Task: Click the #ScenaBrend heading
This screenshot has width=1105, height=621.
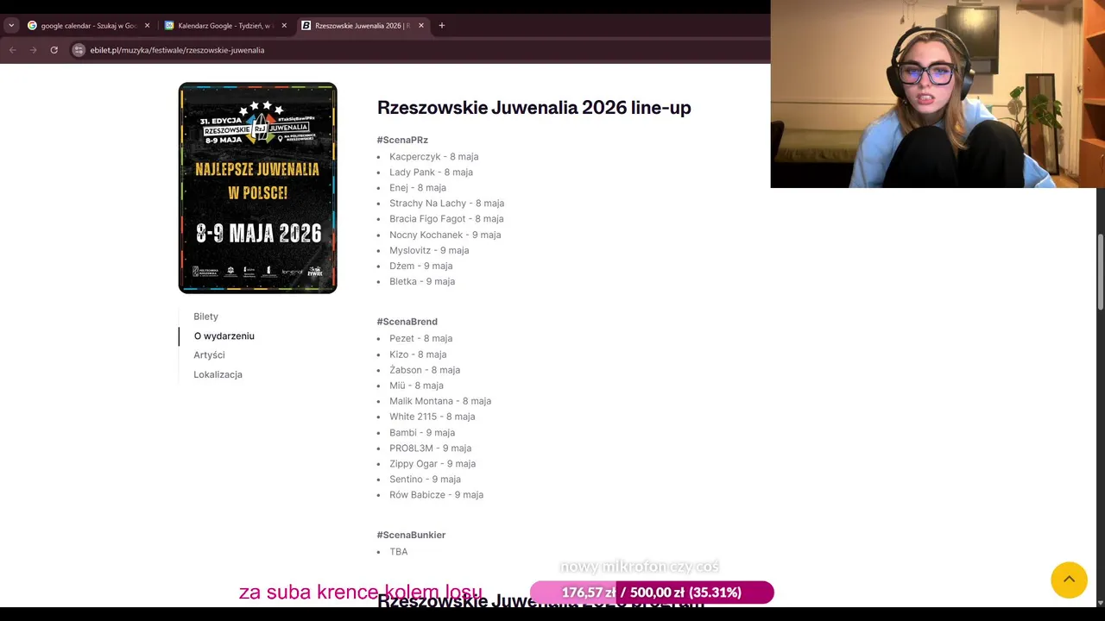Action: pyautogui.click(x=407, y=322)
